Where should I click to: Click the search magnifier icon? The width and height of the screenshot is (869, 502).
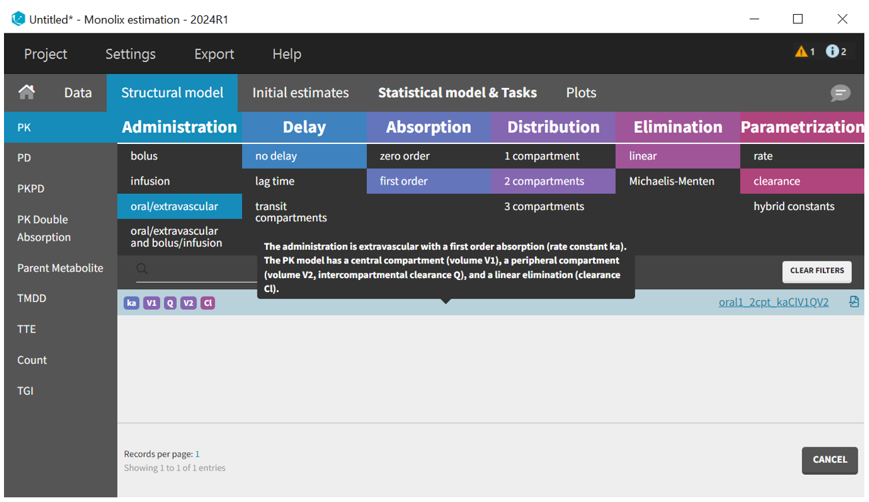tap(142, 269)
